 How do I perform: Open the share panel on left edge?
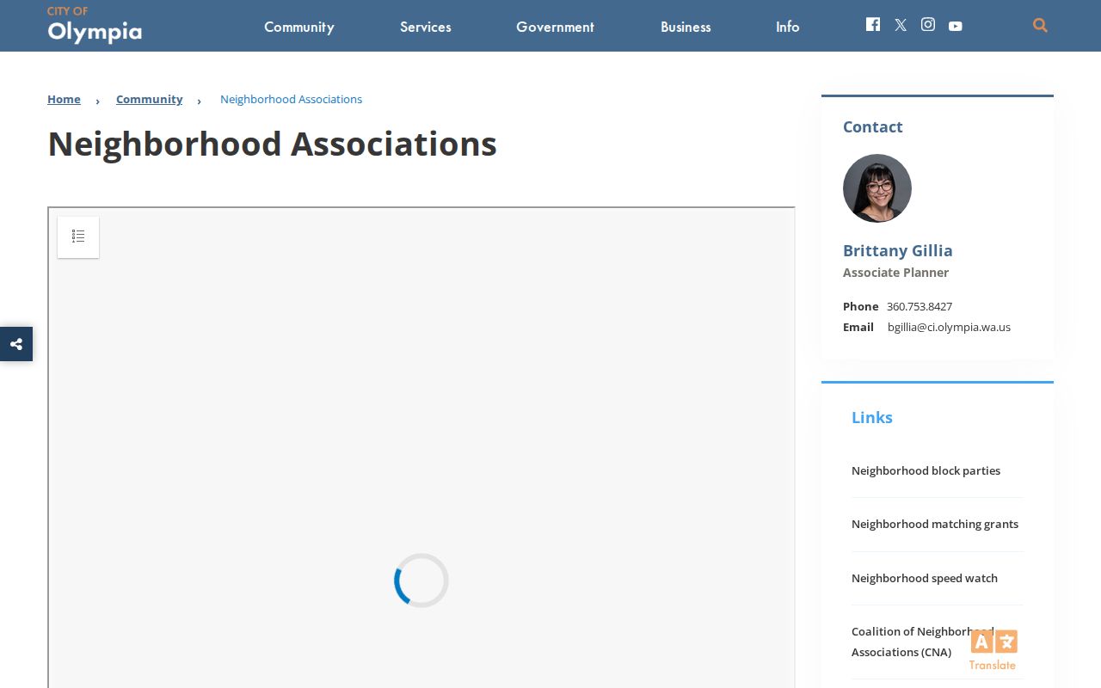coord(16,344)
